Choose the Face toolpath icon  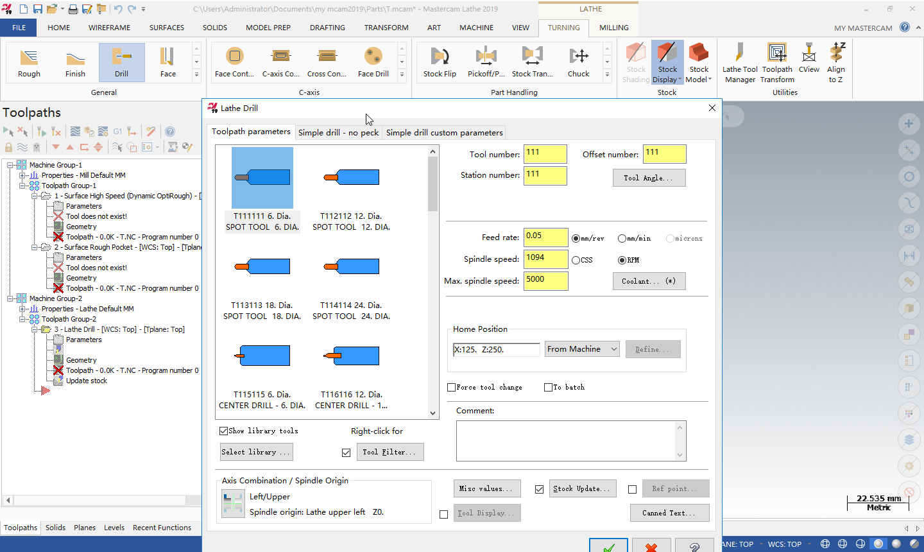click(167, 62)
